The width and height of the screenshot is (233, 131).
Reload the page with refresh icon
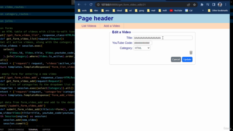click(x=91, y=5)
